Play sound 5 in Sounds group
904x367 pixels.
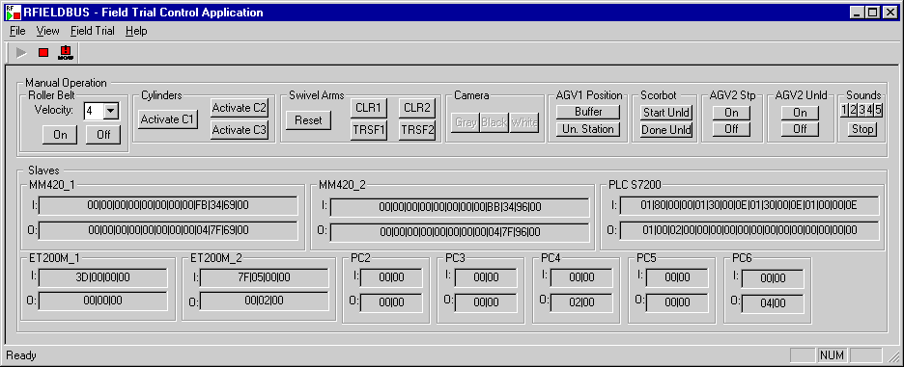tap(879, 110)
